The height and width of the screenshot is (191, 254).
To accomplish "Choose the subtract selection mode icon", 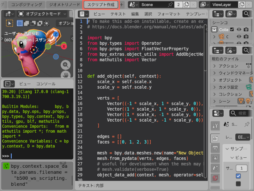I will [33, 23].
